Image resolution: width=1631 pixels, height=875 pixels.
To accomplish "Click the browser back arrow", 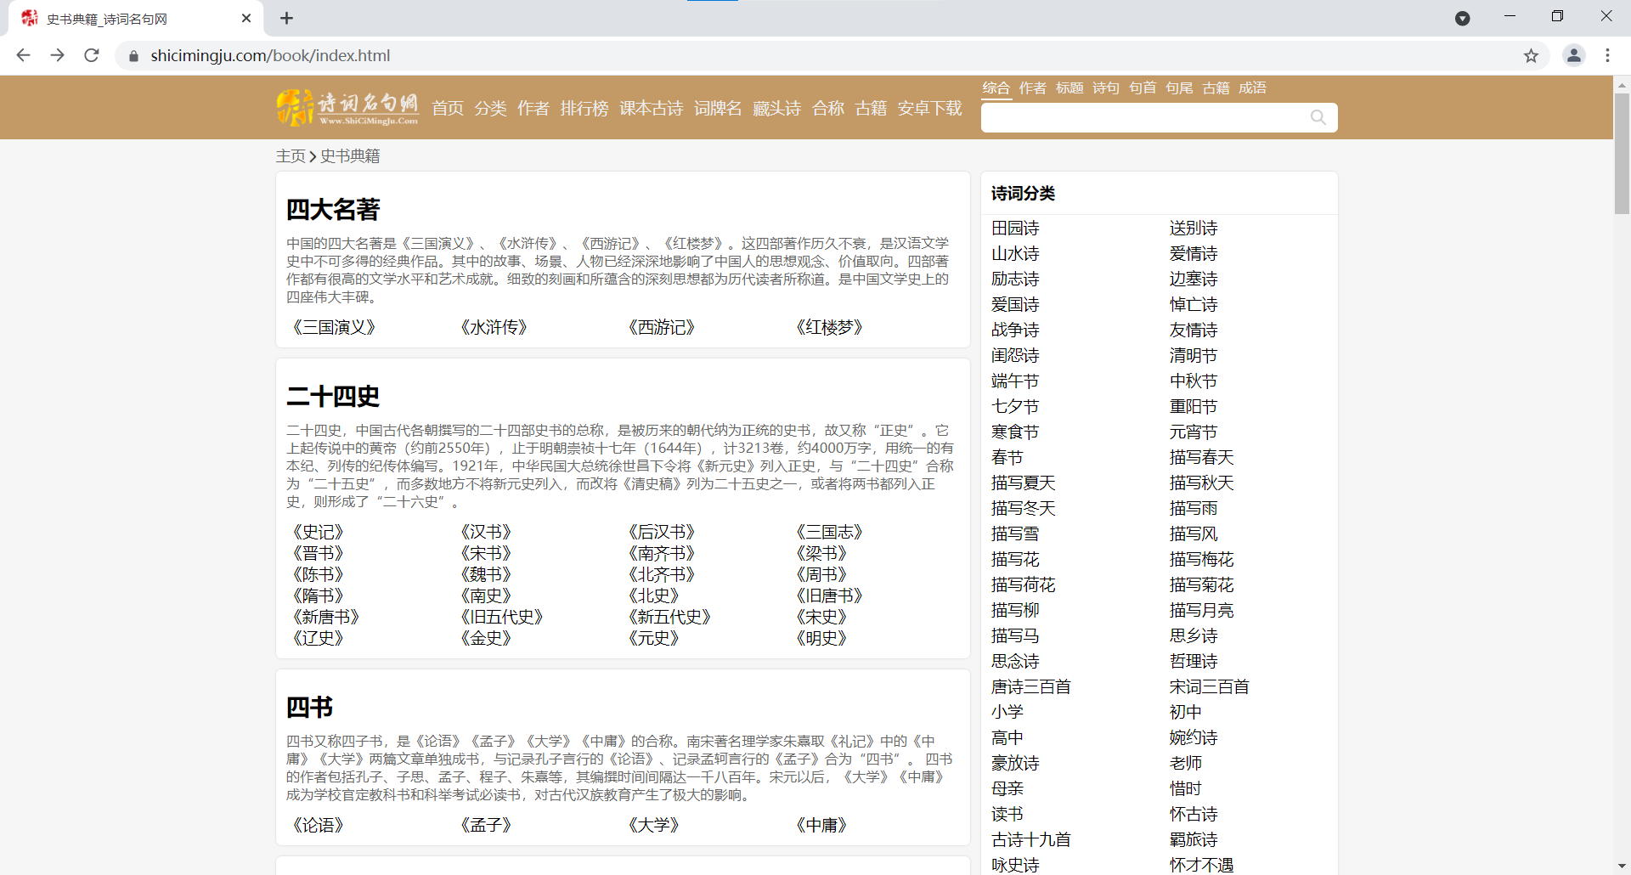I will [x=23, y=55].
